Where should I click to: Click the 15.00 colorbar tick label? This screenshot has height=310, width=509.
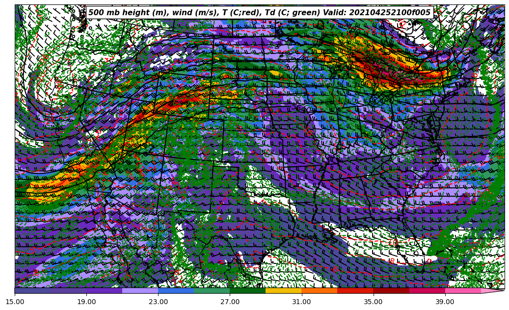(x=15, y=302)
